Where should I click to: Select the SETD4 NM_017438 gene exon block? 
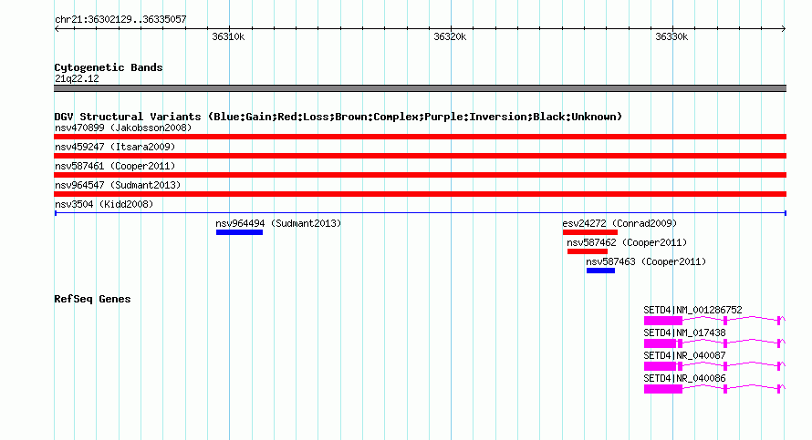660,343
